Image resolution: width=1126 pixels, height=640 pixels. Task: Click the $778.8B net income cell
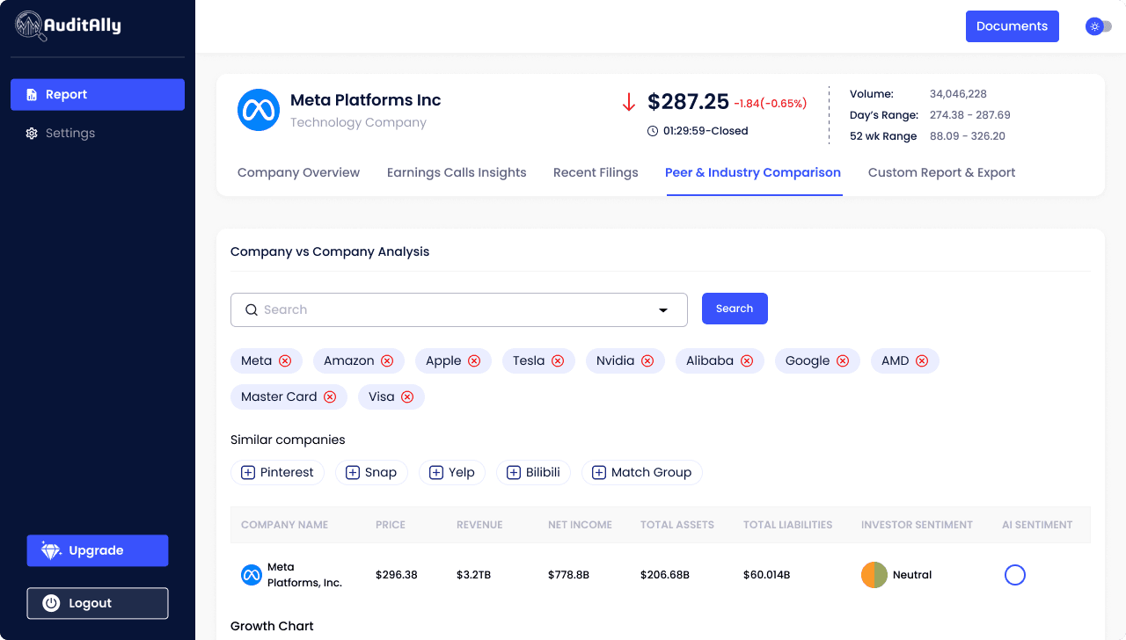tap(568, 575)
